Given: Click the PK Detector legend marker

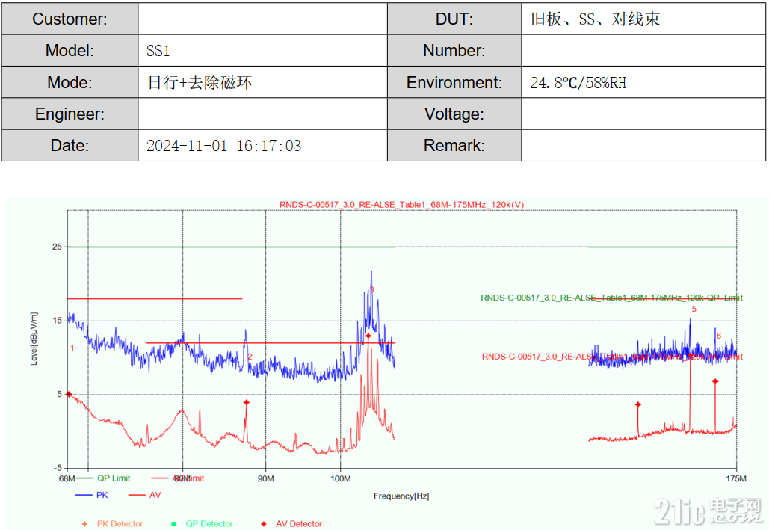Looking at the screenshot, I should click(85, 524).
